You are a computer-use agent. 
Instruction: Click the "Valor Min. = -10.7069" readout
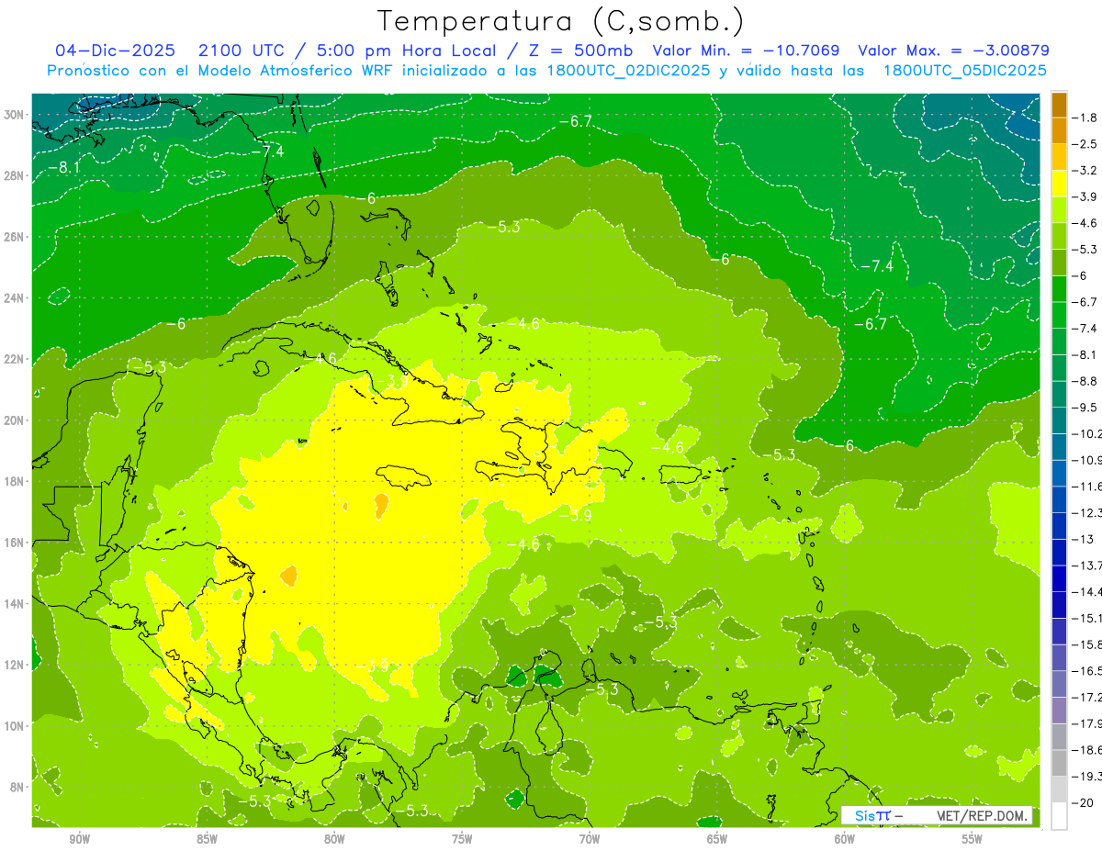(x=746, y=50)
